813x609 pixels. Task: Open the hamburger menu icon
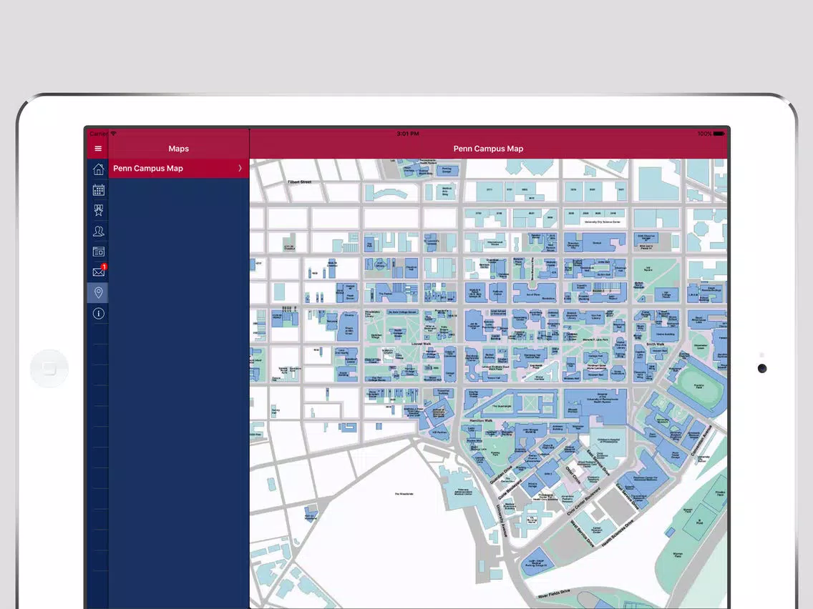coord(98,149)
